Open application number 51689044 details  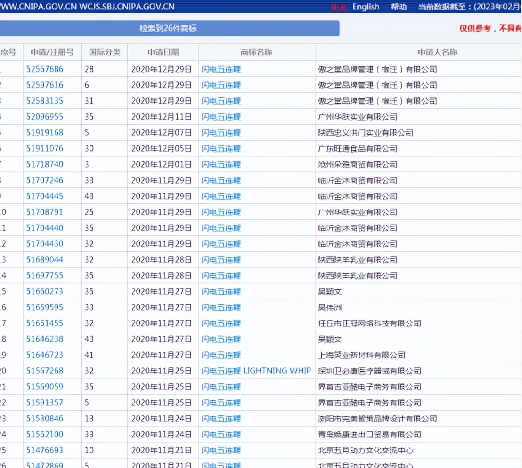coord(45,260)
